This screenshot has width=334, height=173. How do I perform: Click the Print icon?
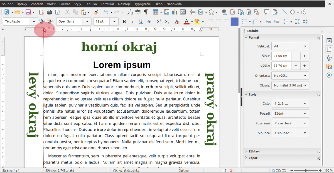[x=50, y=12]
